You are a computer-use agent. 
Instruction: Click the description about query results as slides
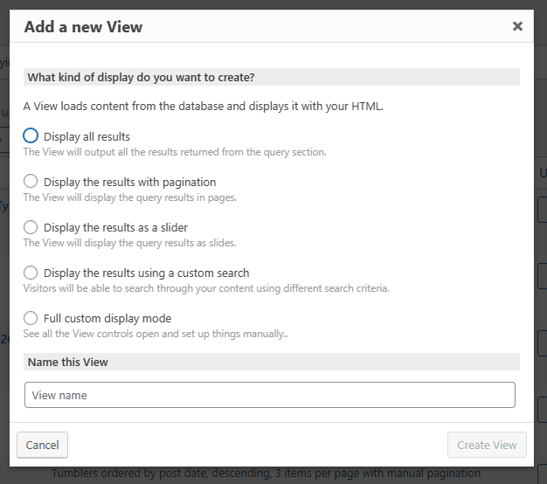[x=129, y=243]
